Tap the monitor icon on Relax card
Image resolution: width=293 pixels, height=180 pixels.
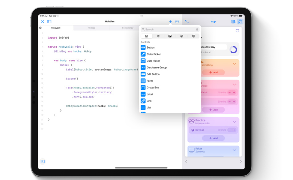pos(192,150)
